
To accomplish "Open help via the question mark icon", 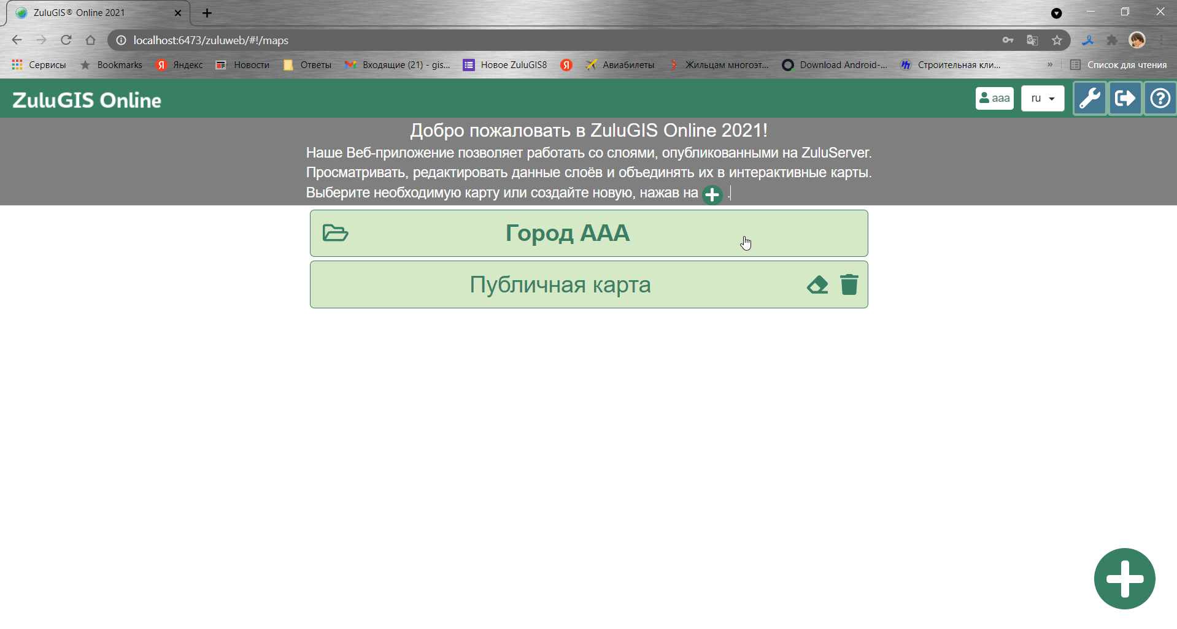I will (x=1160, y=98).
